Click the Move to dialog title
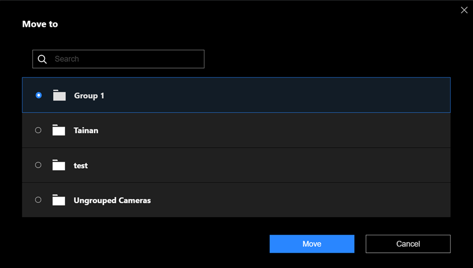Viewport: 473px width, 268px height. click(x=40, y=24)
